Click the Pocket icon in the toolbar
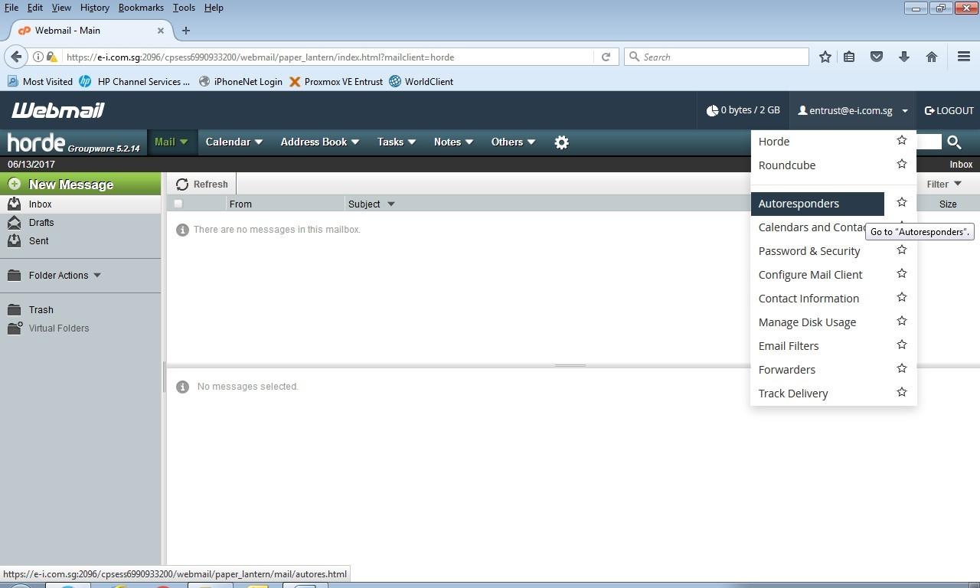Image resolution: width=980 pixels, height=588 pixels. (x=877, y=57)
